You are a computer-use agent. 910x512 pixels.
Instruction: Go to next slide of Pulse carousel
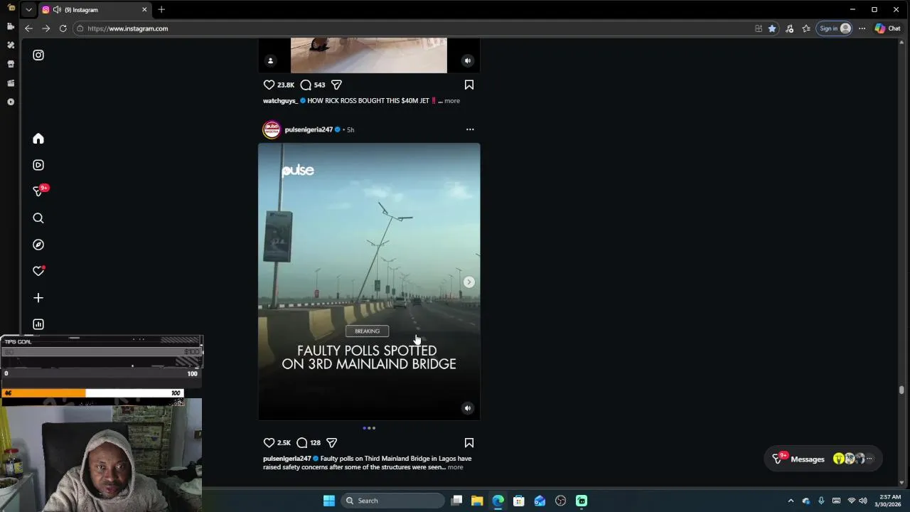click(x=469, y=282)
